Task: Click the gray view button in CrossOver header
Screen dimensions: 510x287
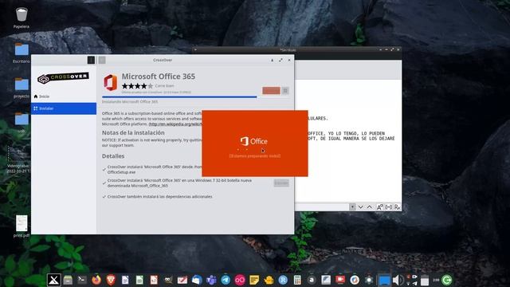Action: [x=102, y=60]
